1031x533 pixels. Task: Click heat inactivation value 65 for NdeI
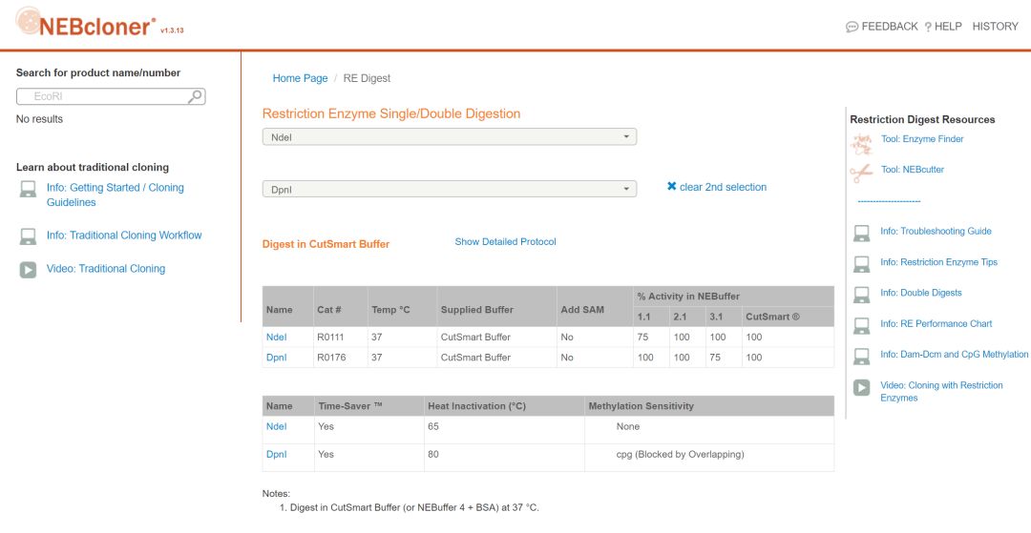tap(433, 426)
